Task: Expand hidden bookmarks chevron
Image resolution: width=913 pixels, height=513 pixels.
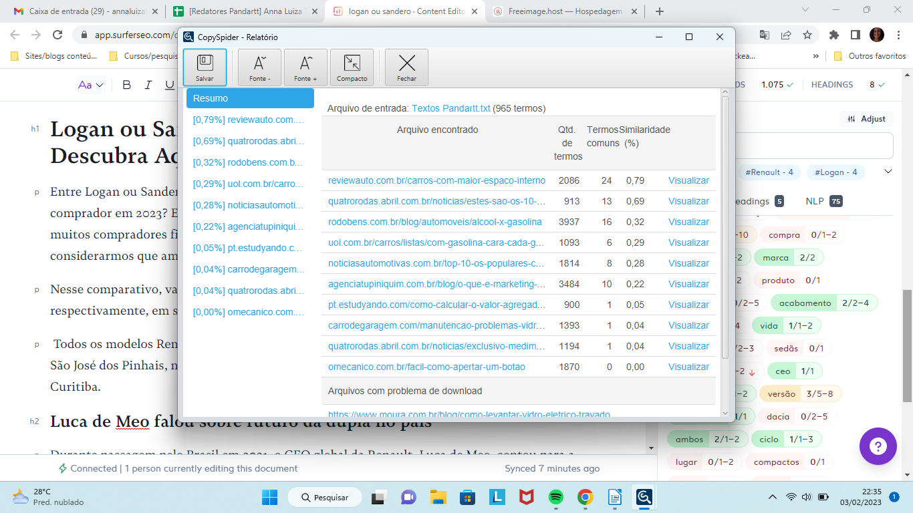Action: coord(815,56)
